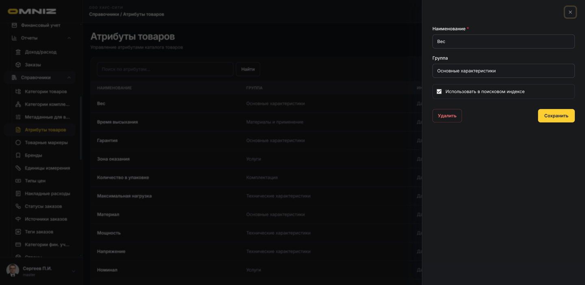
Task: Open Бренды via its bookmark icon
Action: pos(18,155)
